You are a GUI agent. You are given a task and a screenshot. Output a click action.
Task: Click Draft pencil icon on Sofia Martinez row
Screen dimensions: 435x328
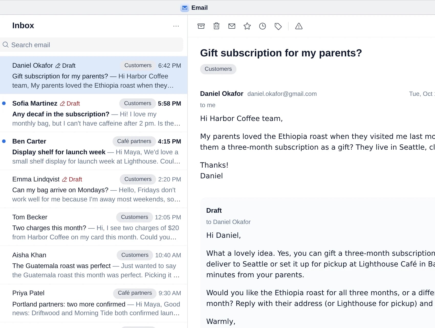coord(62,104)
